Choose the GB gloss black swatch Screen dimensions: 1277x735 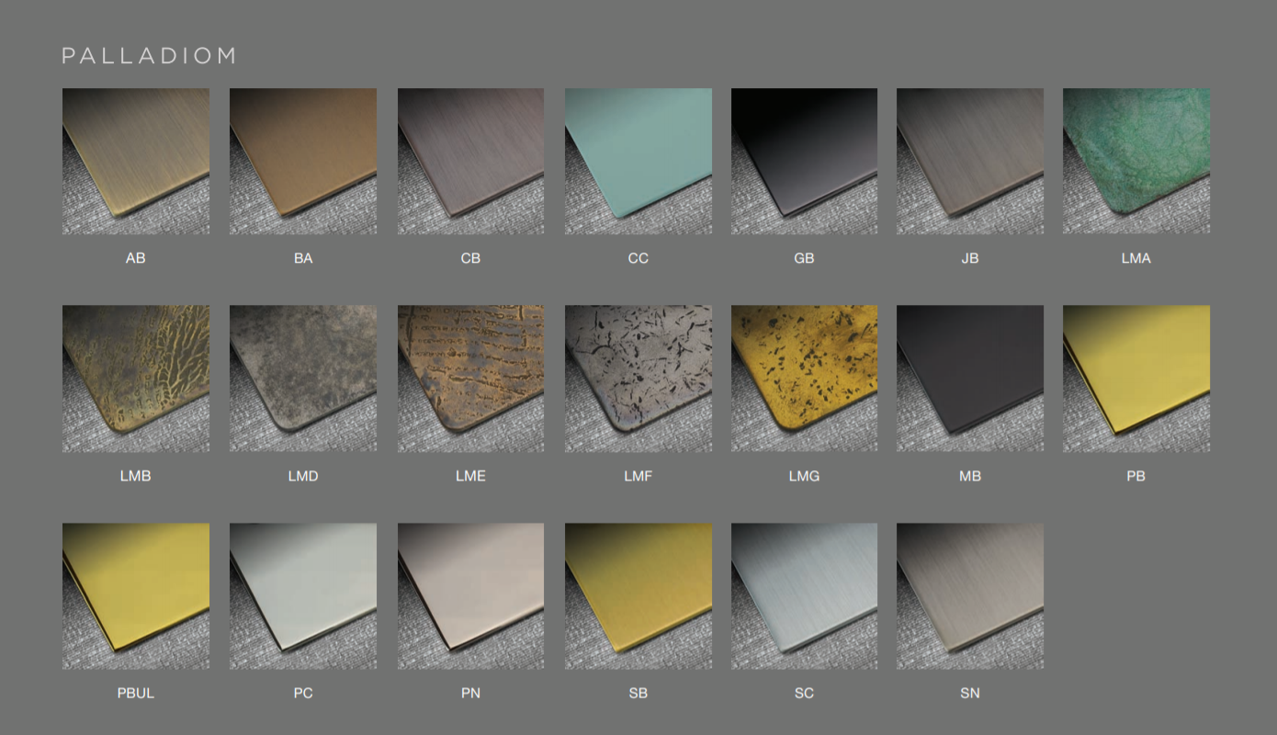click(804, 161)
